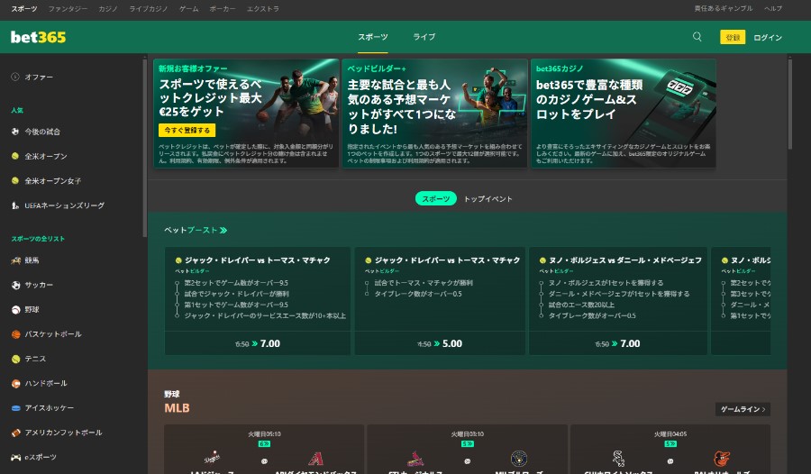Click ヌノ・ボルジェス vs ダニール・メドベージェフ title
Screen dimensions: 811x474
coord(624,260)
